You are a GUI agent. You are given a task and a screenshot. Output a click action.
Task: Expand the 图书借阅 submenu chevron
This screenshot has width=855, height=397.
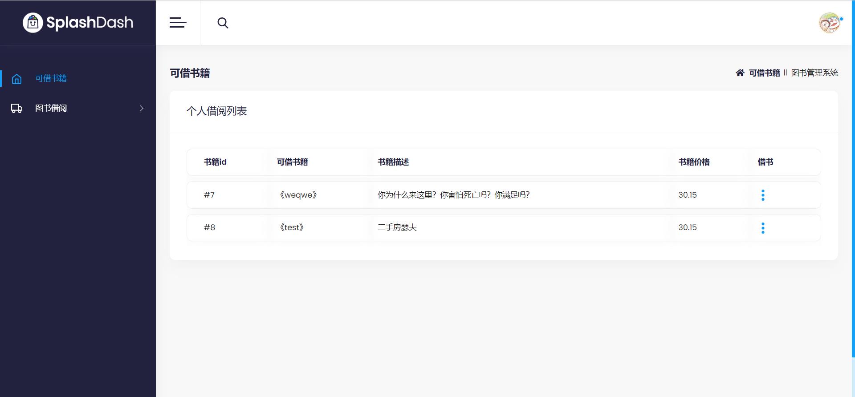tap(142, 108)
